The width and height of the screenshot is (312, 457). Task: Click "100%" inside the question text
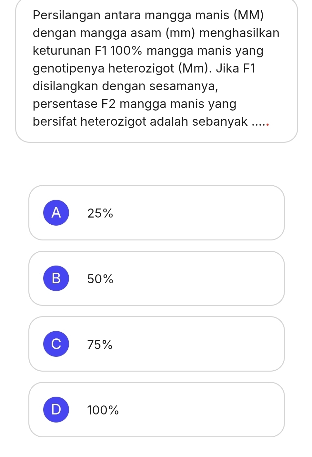[128, 51]
